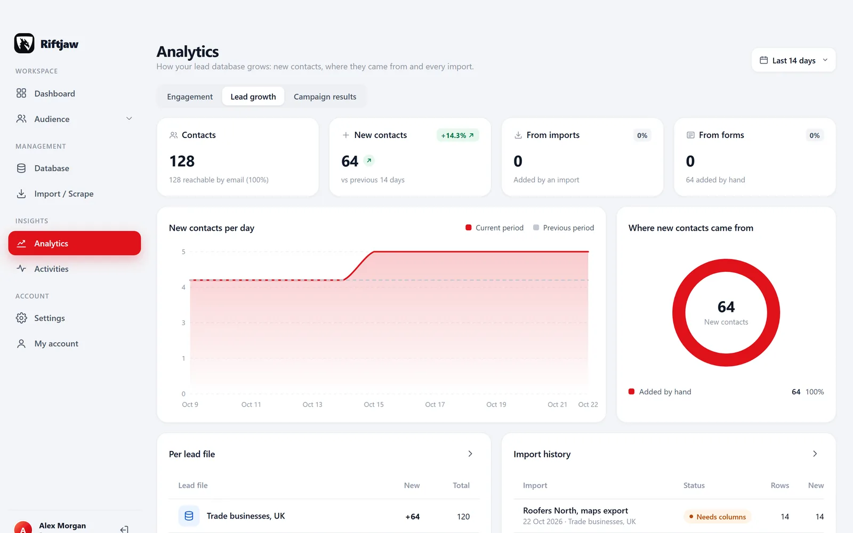Go to Activities in the sidebar
853x533 pixels.
[x=75, y=269]
